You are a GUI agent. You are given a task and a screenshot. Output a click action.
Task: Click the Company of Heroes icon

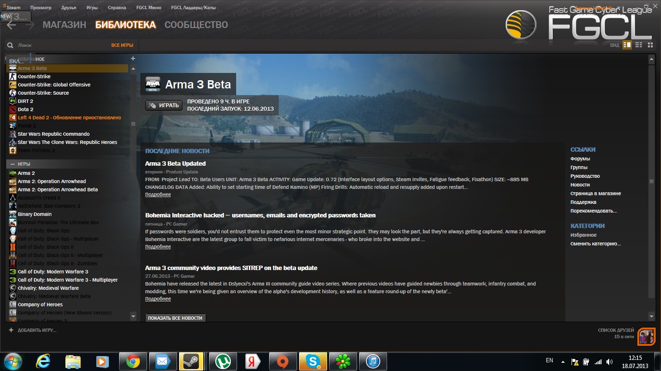[13, 304]
